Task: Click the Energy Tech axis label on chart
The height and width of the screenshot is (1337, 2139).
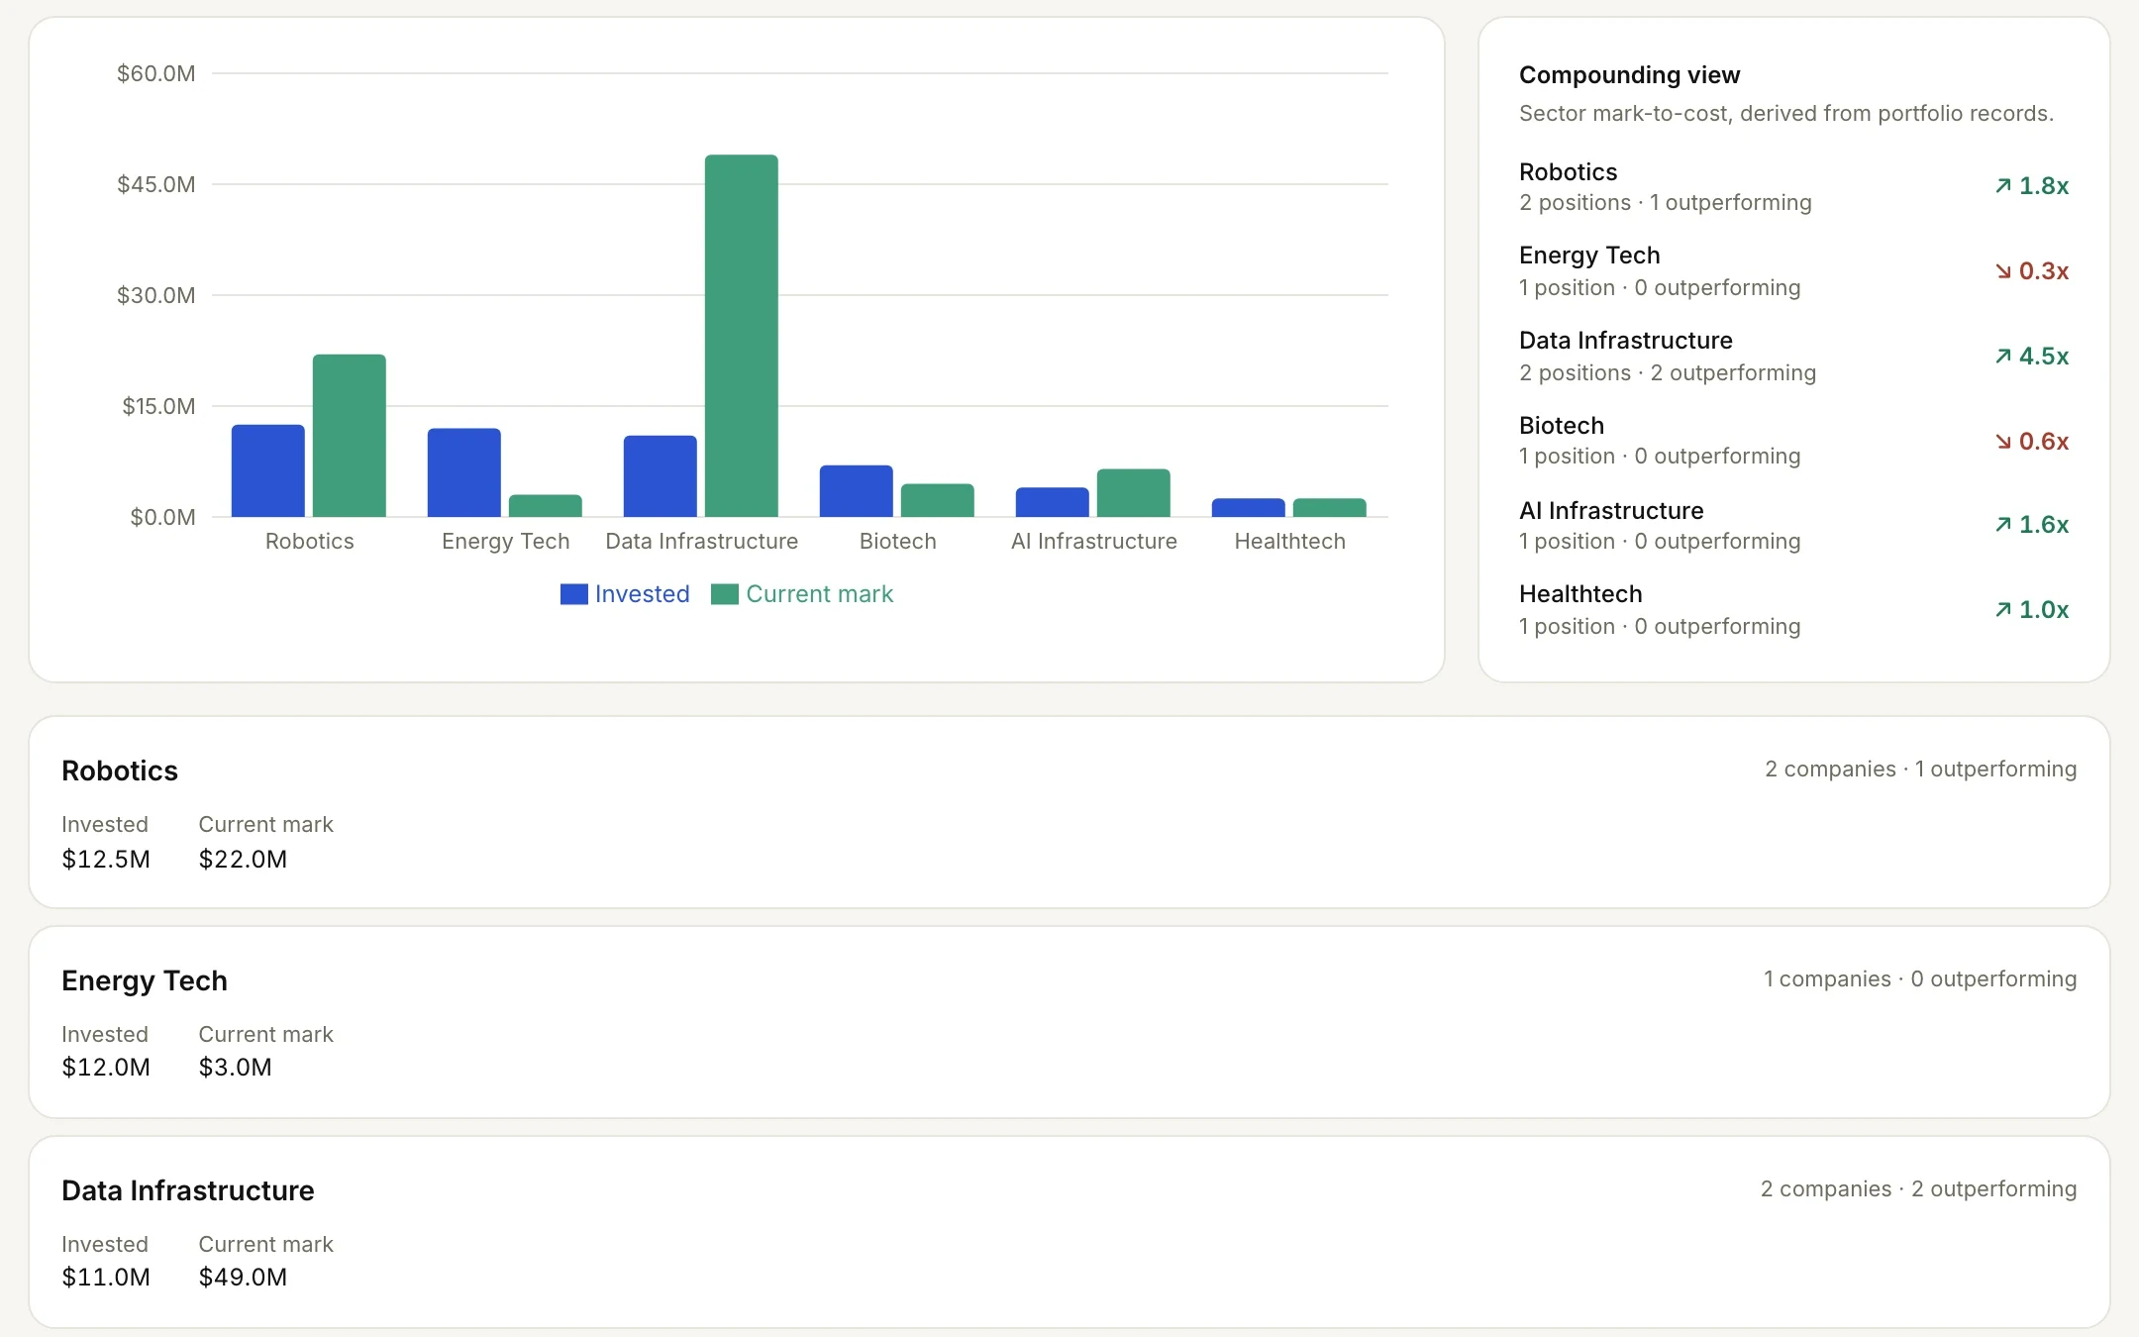Action: click(x=506, y=541)
